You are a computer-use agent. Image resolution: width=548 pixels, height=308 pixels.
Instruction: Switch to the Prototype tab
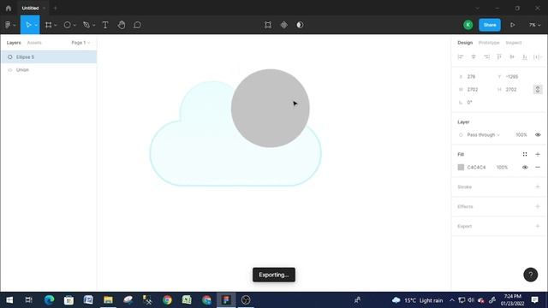[489, 43]
